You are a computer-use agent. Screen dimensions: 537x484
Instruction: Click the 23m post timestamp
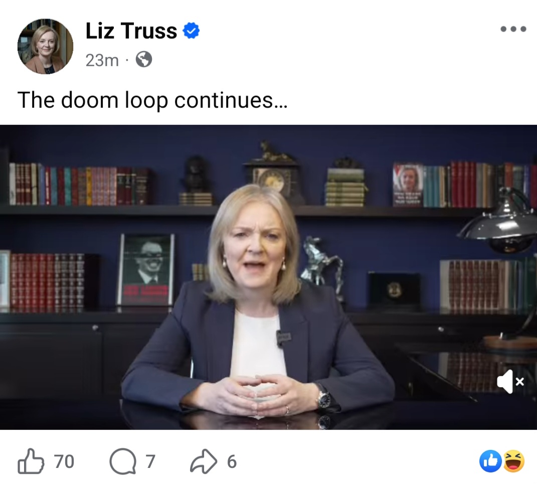tap(102, 60)
